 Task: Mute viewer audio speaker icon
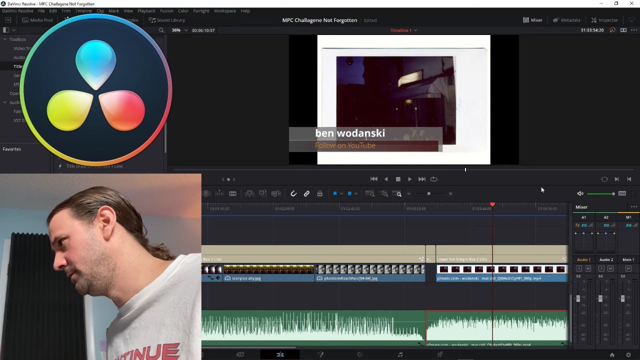(580, 193)
